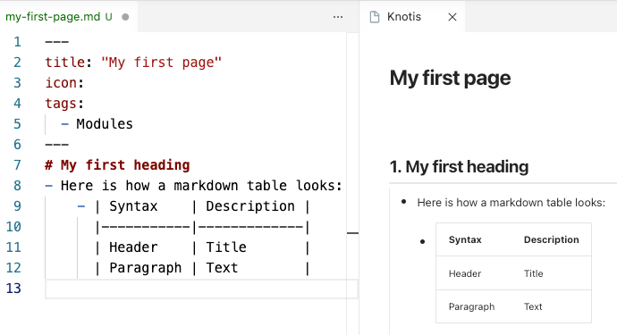The width and height of the screenshot is (617, 335).
Task: Open the editor More Actions ellipsis menu
Action: pos(338,17)
